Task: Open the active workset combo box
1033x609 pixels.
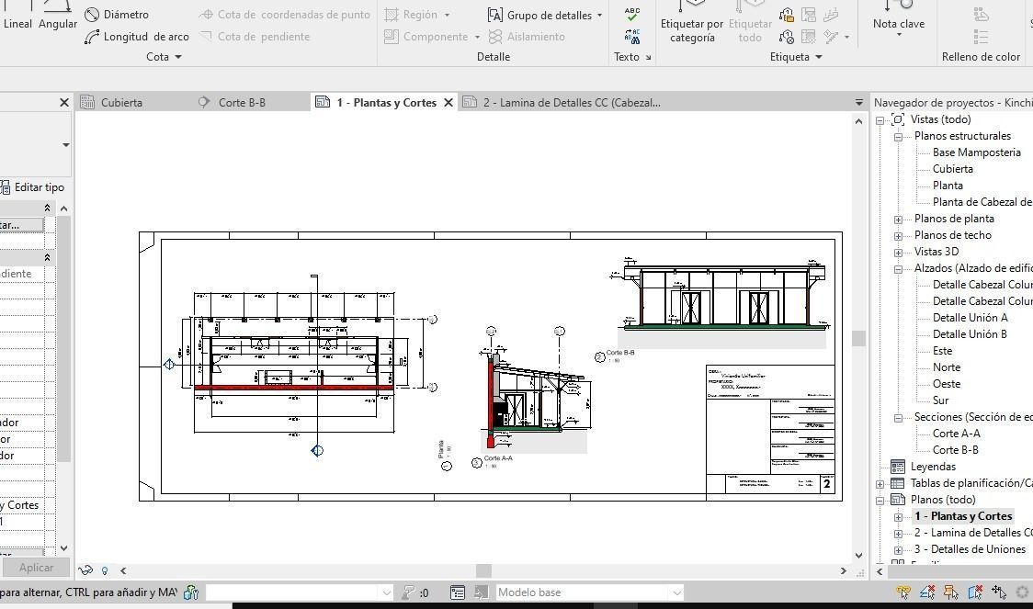Action: 300,592
